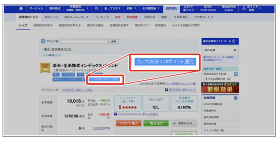Open 楽天ポイントコースへの変更・SPU利用はこちら link
Viewport: 279px width, 141px height.
click(x=219, y=59)
